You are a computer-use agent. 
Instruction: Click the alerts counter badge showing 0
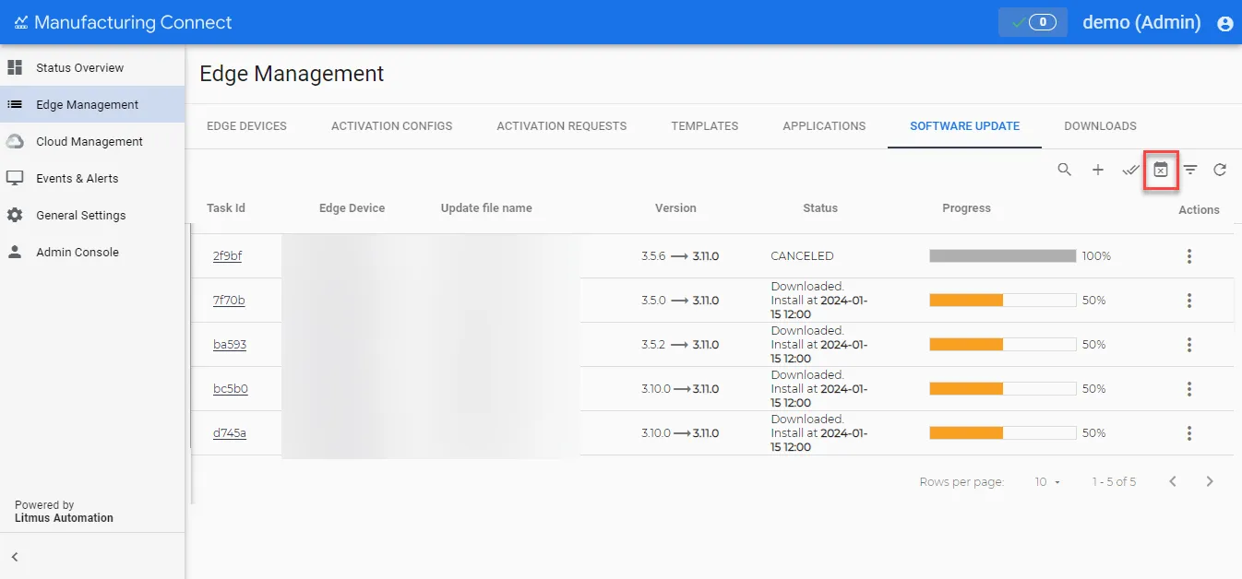(1033, 22)
